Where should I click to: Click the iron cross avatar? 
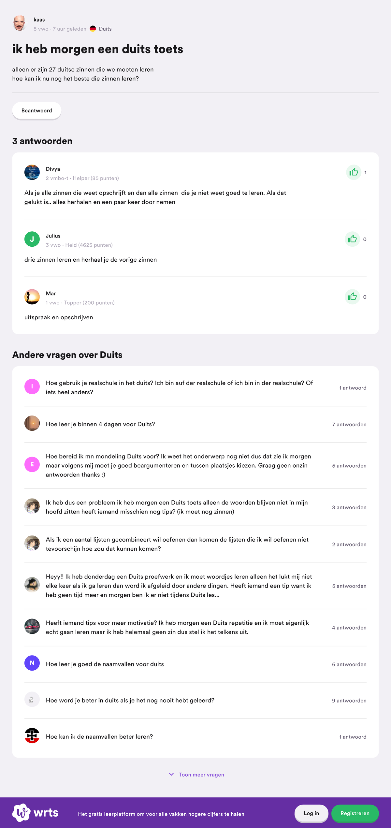32,735
